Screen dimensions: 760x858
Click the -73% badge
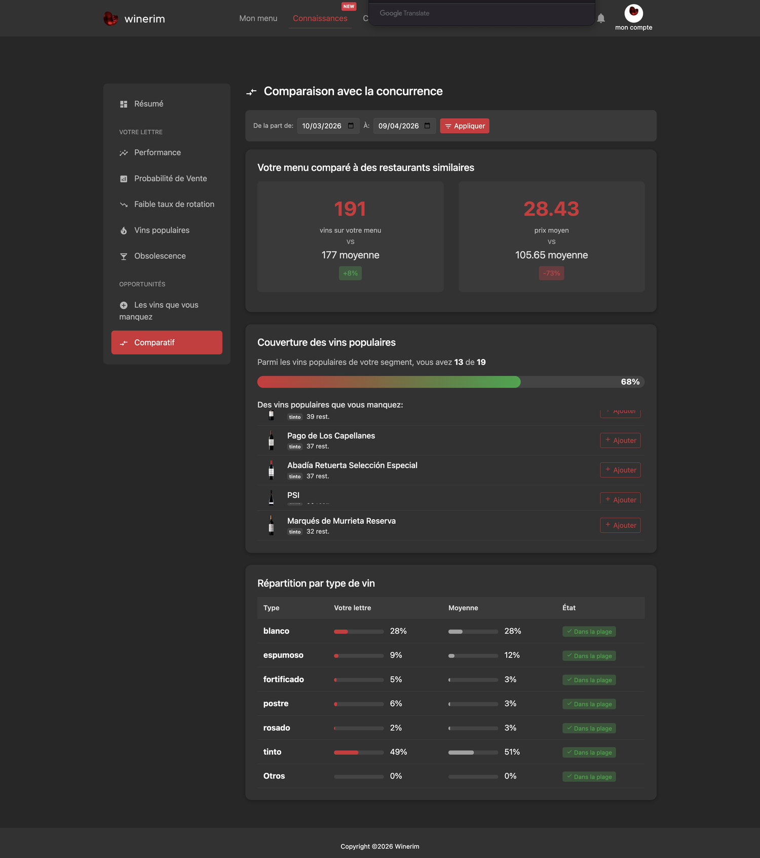551,274
